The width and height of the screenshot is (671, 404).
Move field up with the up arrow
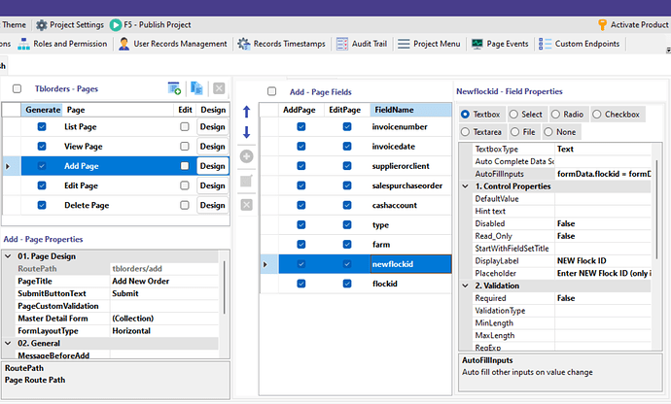pyautogui.click(x=246, y=112)
